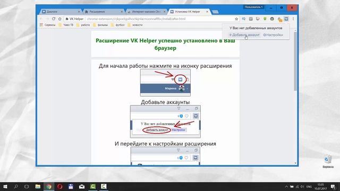Click the ENG language indicator
340x191 pixels.
(309, 187)
